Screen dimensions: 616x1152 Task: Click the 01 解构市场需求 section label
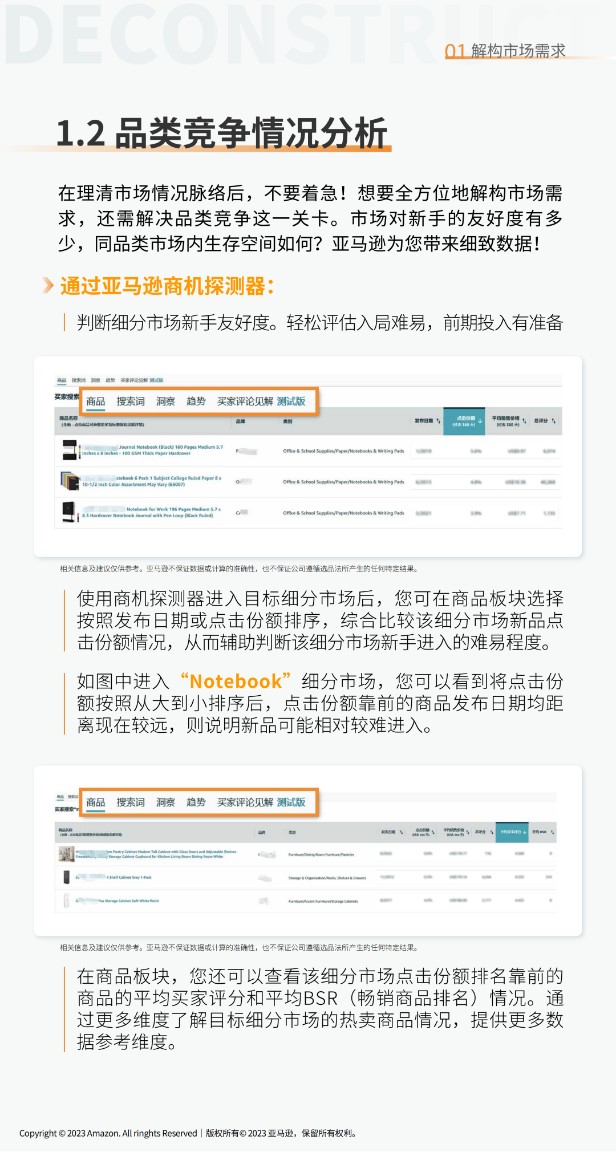[505, 51]
